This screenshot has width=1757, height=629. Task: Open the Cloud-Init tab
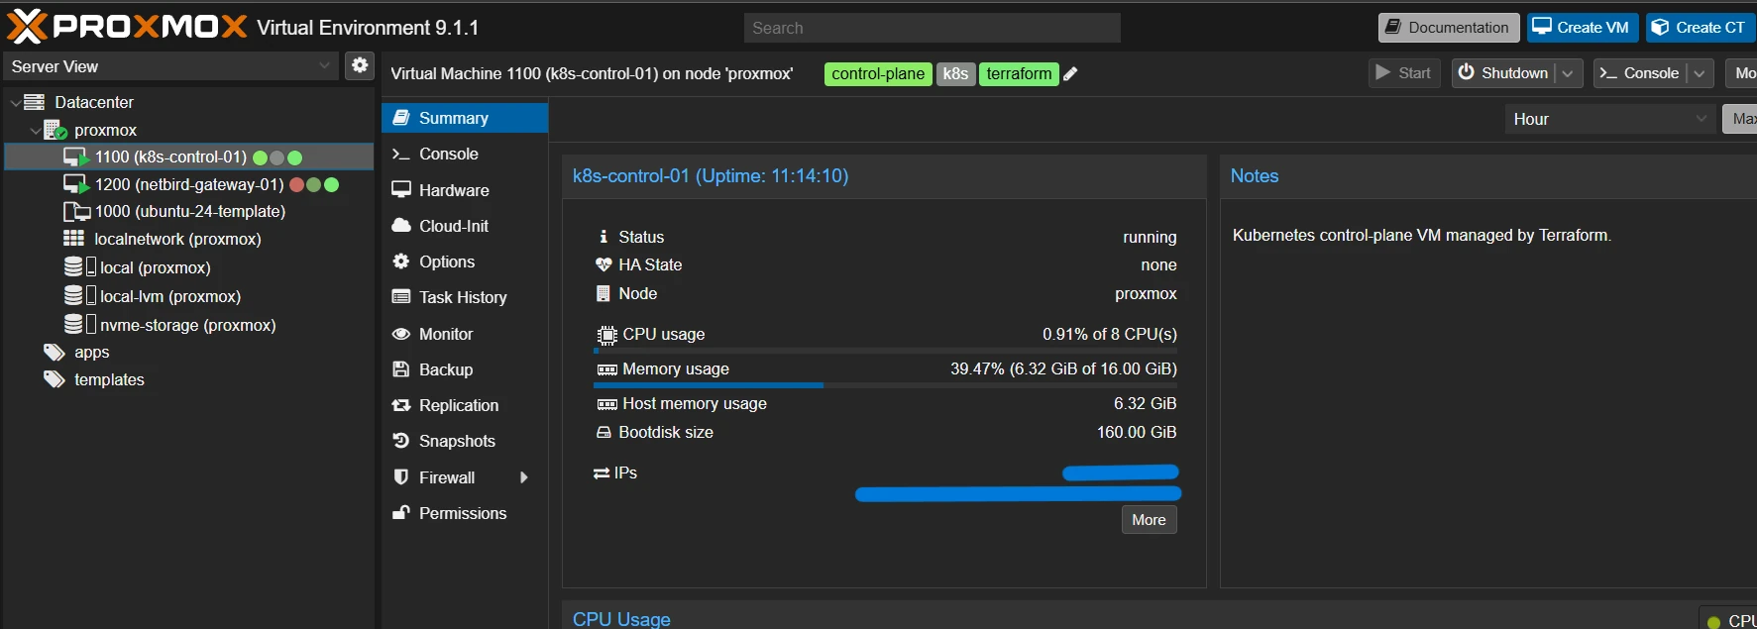[465, 226]
